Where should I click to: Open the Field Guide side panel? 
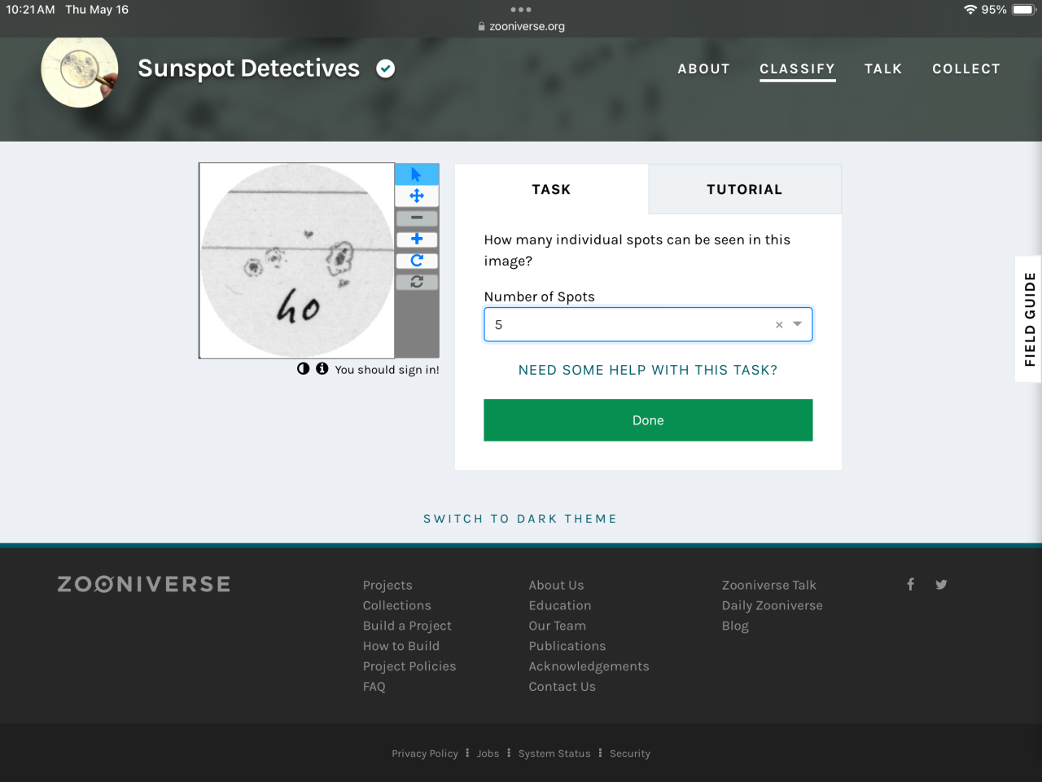point(1029,319)
